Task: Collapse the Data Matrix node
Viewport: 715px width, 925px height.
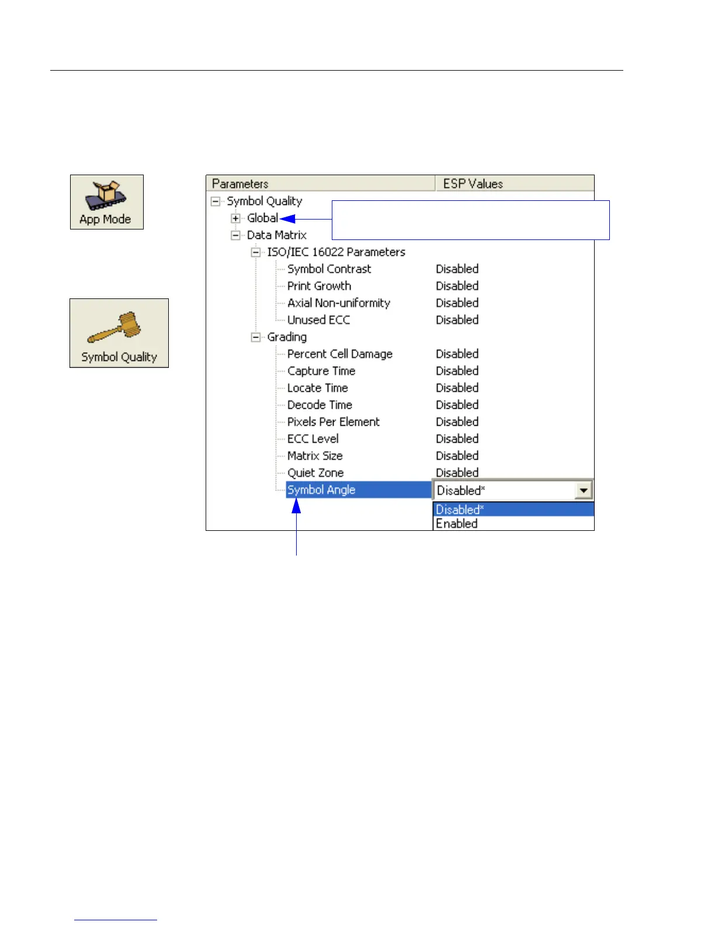Action: (x=235, y=235)
